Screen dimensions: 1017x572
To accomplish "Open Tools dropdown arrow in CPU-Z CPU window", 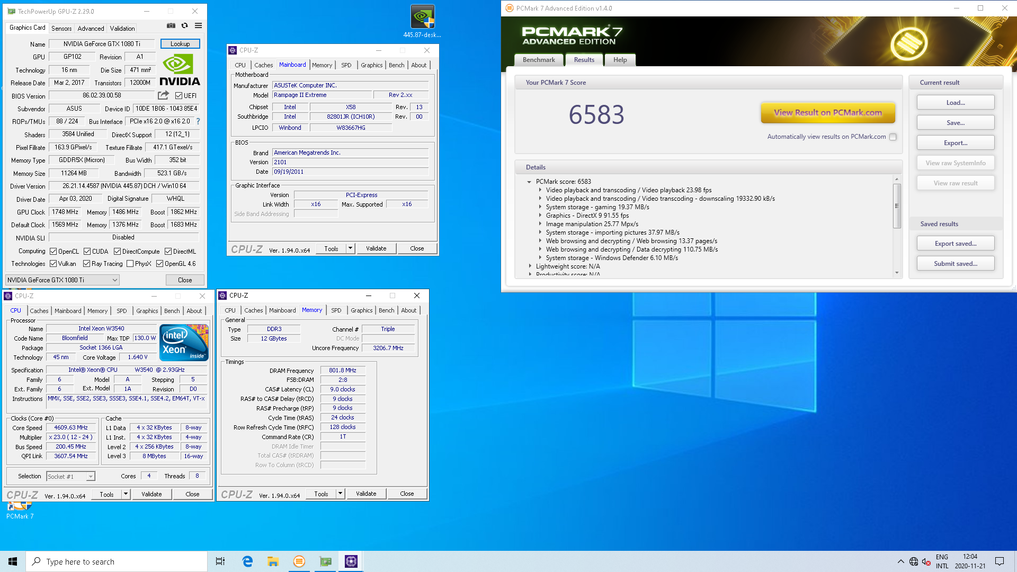I will click(x=126, y=494).
